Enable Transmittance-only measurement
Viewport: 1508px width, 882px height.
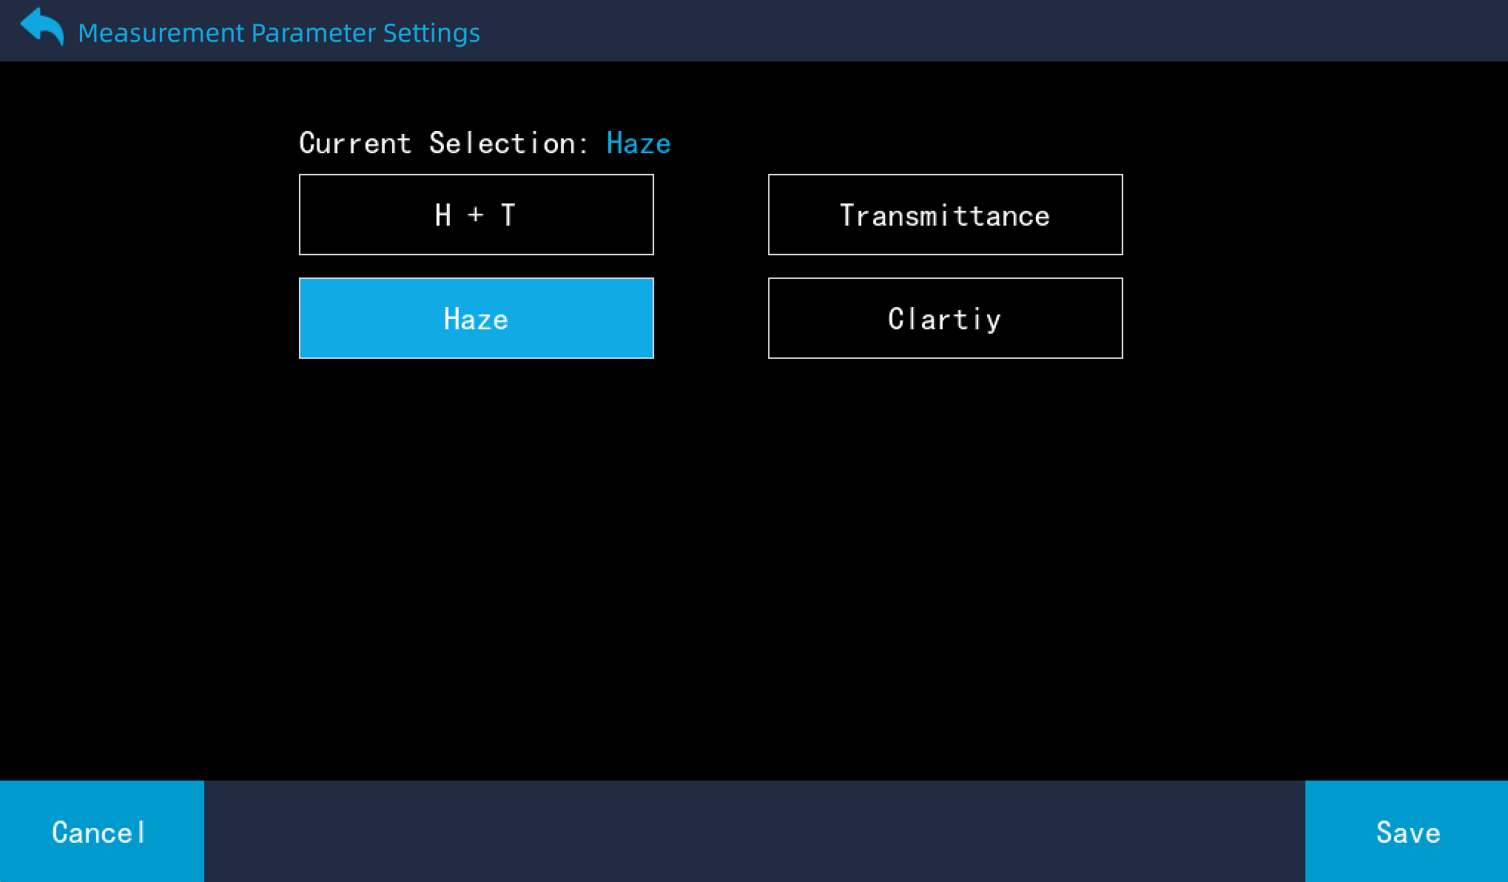(x=945, y=215)
